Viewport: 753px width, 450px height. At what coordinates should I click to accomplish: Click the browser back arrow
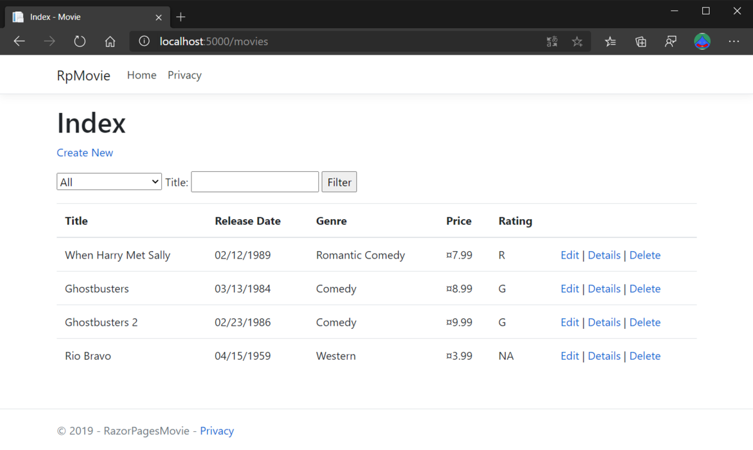tap(19, 41)
